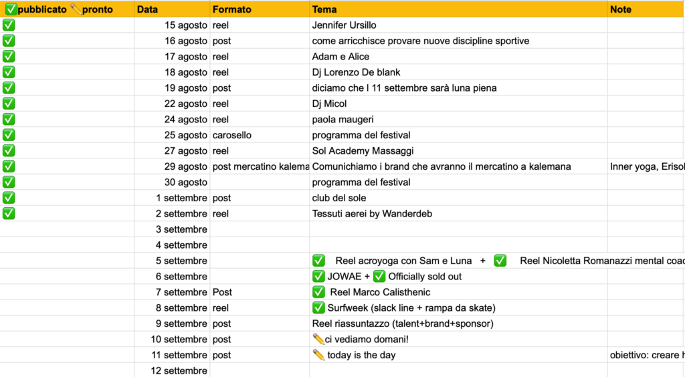Click the pencil emoji in the 'pronto' header

(x=76, y=9)
